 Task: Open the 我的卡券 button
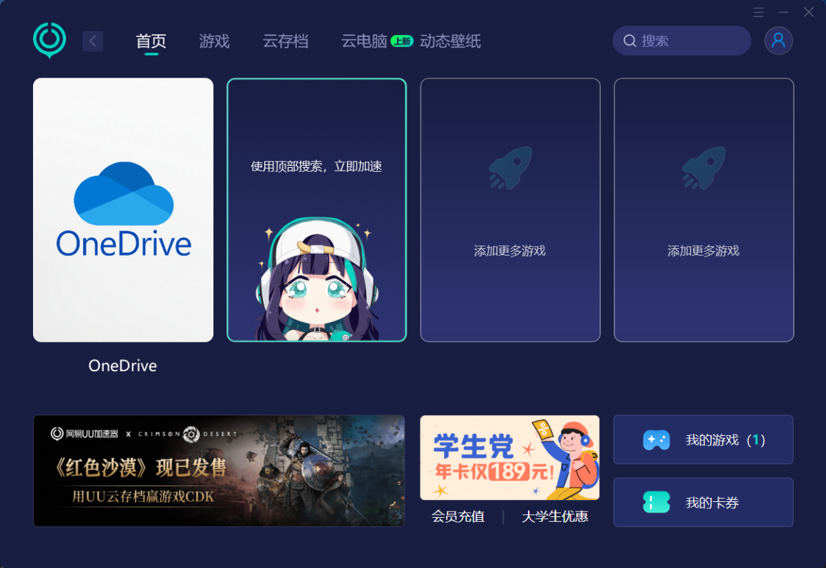tap(703, 503)
